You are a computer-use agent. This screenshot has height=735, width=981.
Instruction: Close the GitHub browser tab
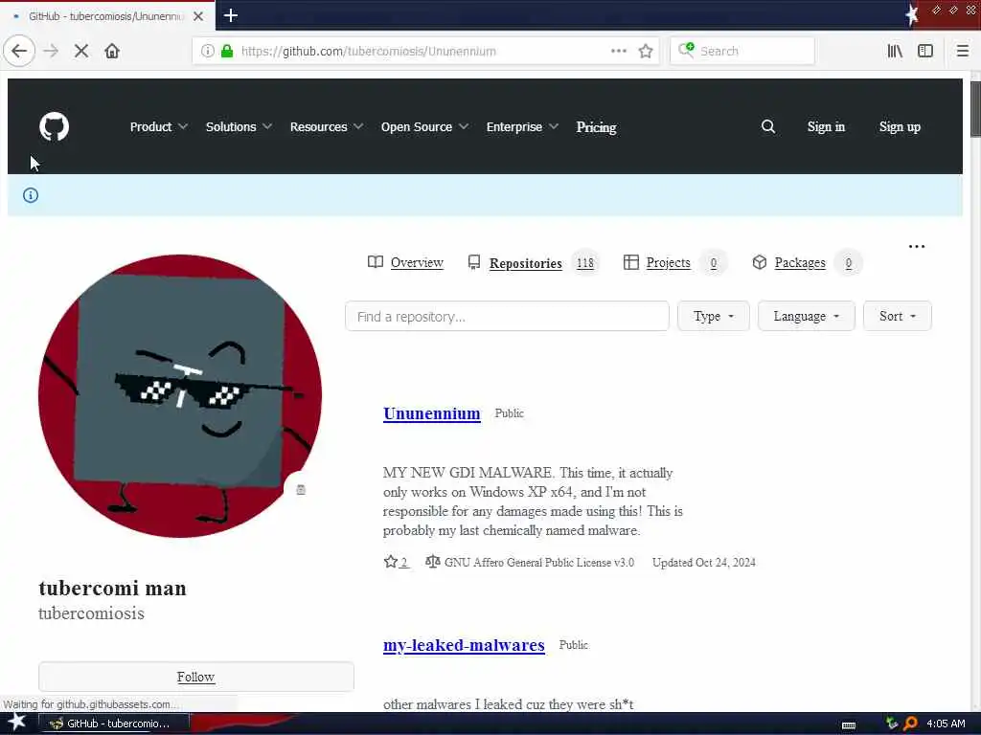[x=198, y=15]
